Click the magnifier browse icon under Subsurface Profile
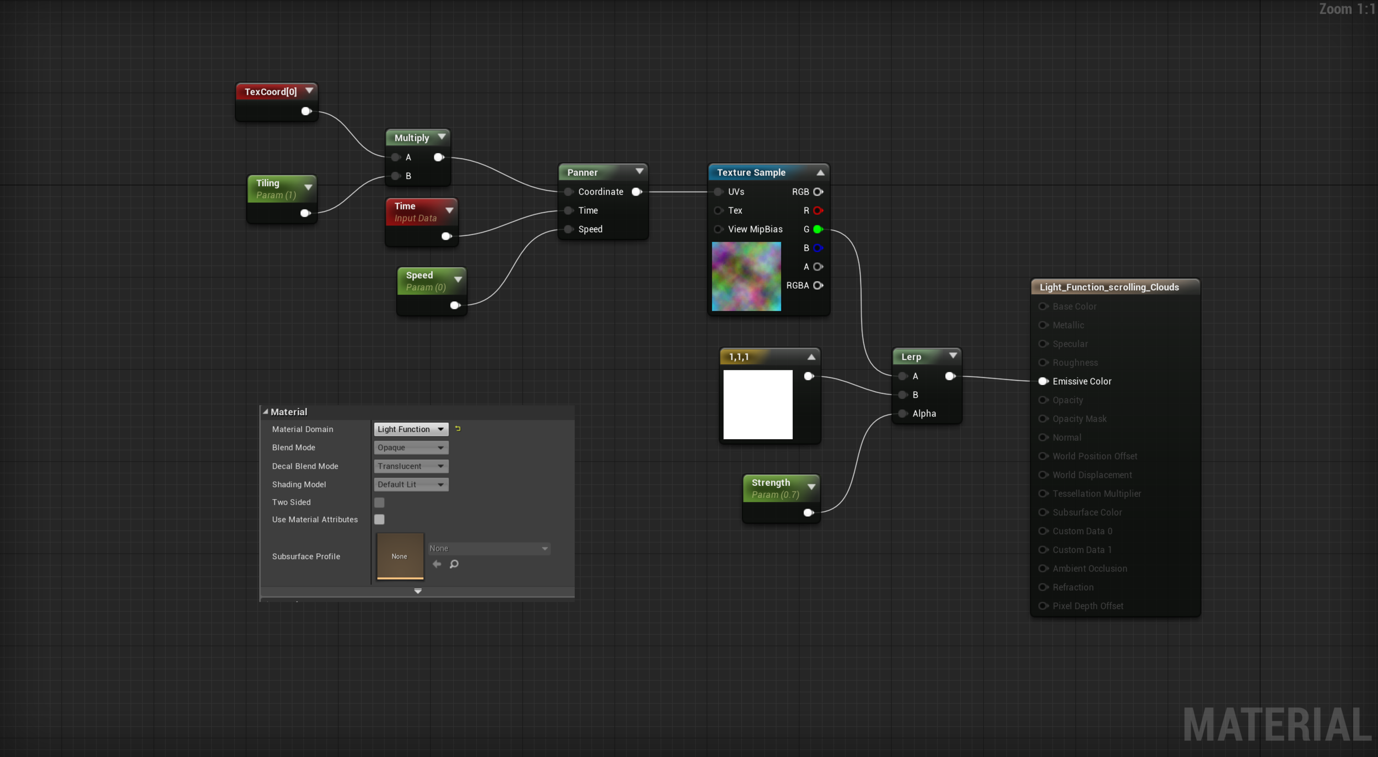 click(454, 564)
